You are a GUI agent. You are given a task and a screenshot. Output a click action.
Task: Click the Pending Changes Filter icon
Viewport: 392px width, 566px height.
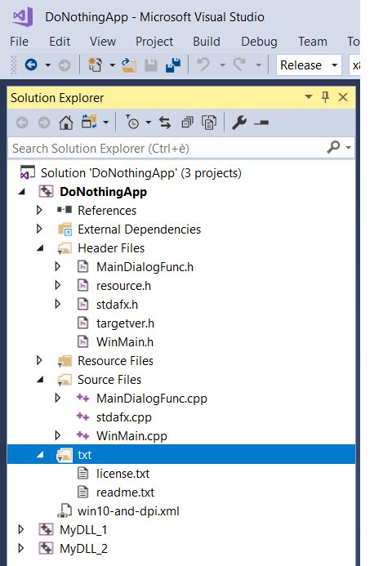click(132, 122)
